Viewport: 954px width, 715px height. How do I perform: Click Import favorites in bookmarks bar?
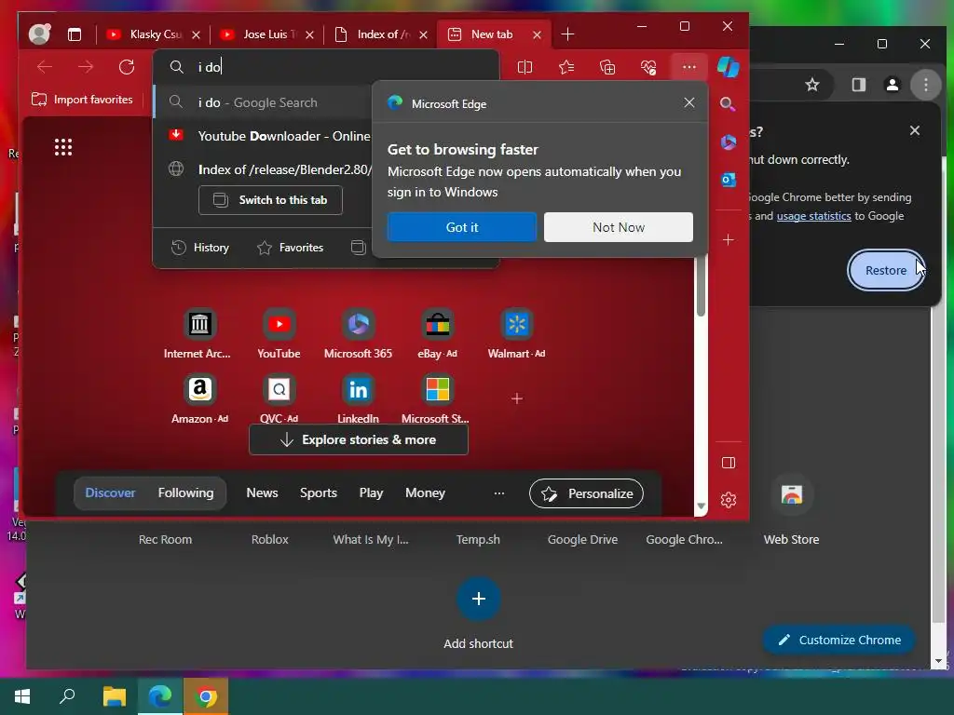click(x=82, y=100)
